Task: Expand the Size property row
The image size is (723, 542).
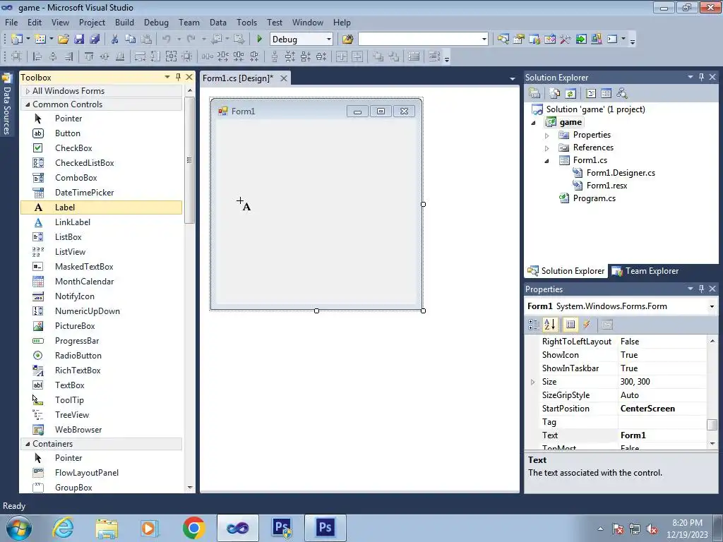Action: click(532, 382)
